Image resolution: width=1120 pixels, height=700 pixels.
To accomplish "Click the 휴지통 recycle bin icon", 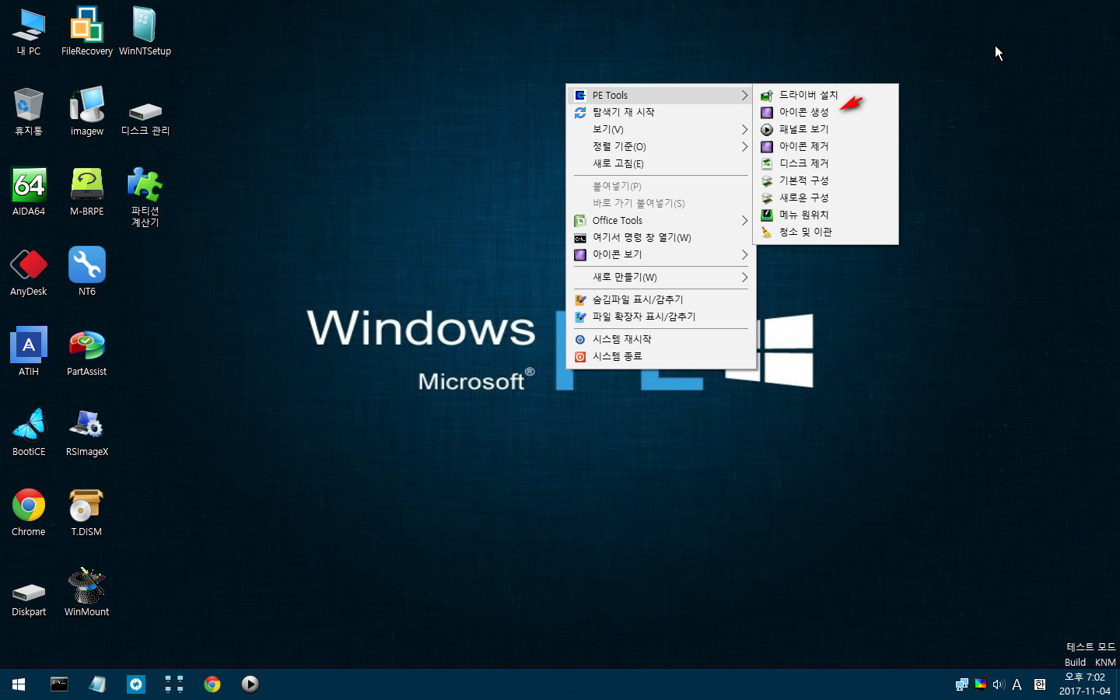I will pos(29,112).
